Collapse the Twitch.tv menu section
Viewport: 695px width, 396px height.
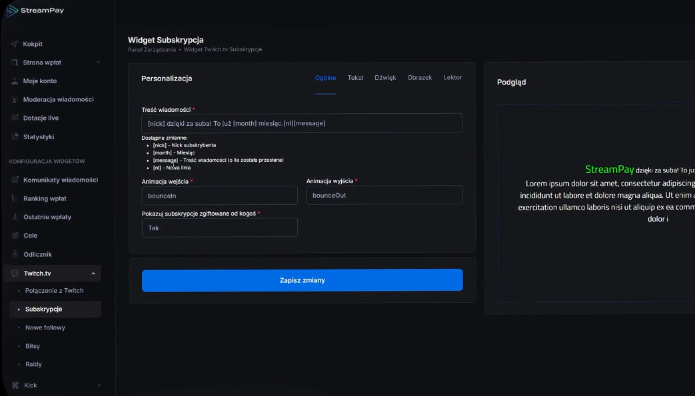[x=93, y=274]
